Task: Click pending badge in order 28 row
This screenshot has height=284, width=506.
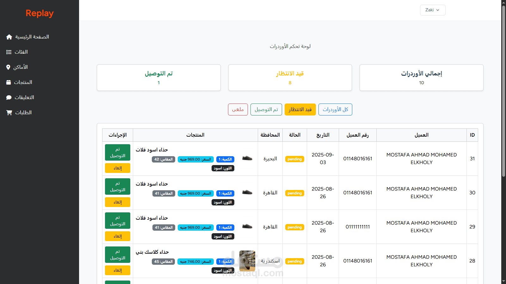Action: 295,261
